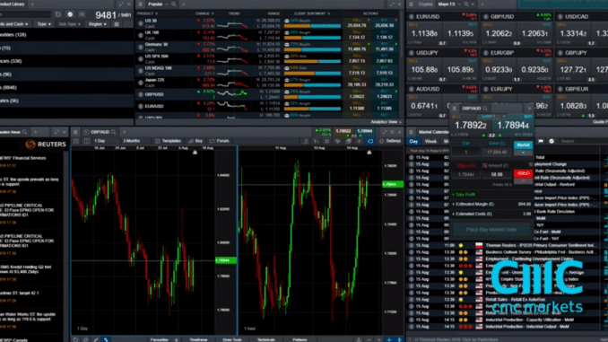Toggle the checkmark filter icon in Product Library
608x342 pixels.
[70, 14]
